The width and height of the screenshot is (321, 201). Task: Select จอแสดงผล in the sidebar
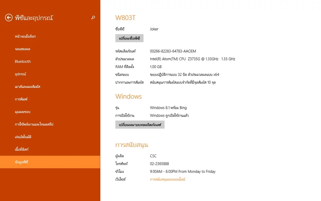click(22, 49)
